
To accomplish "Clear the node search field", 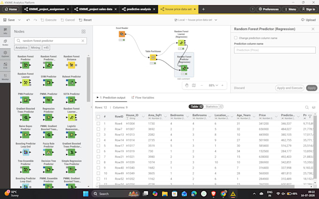I will pos(83,41).
